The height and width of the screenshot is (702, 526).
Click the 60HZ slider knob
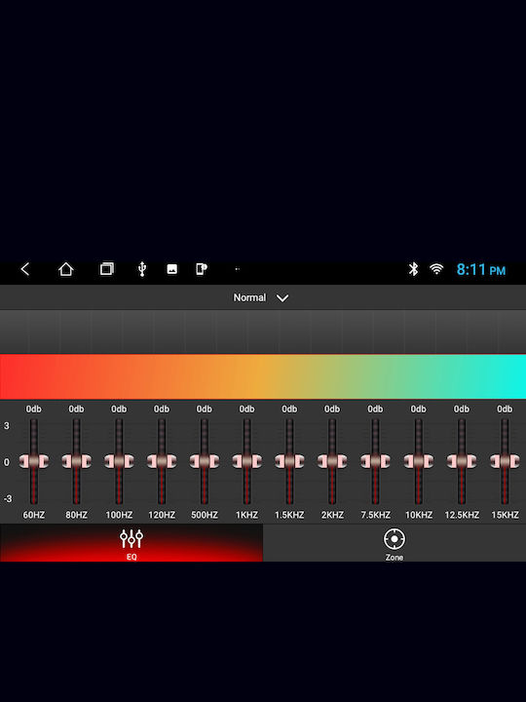pyautogui.click(x=33, y=461)
